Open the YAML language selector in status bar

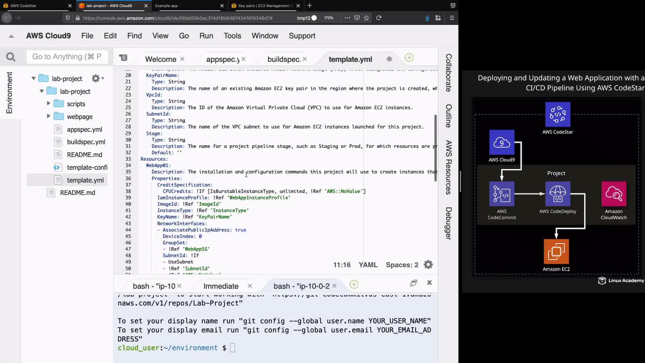tap(368, 265)
